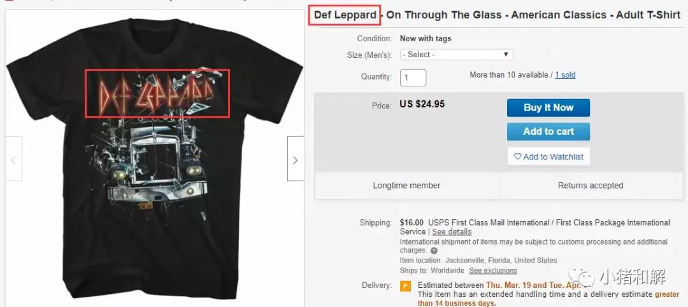Open the 1 sold link

(x=565, y=75)
